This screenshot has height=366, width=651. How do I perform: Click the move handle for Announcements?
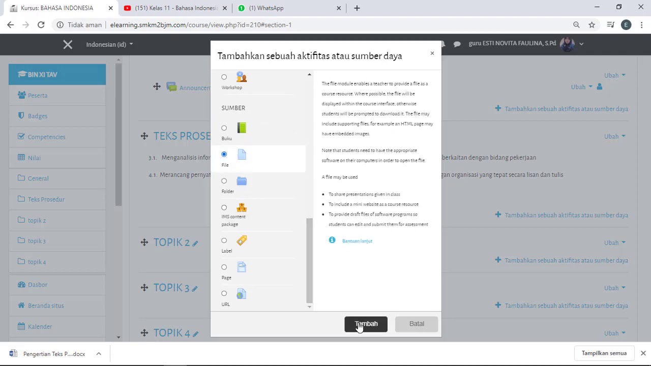click(x=157, y=87)
